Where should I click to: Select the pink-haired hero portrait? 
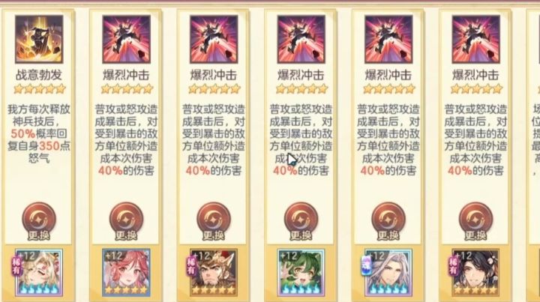click(x=127, y=273)
